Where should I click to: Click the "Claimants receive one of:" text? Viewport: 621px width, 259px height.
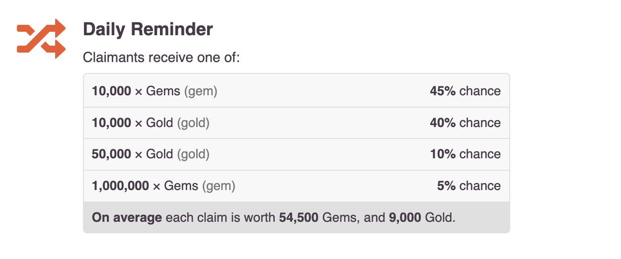pyautogui.click(x=161, y=58)
